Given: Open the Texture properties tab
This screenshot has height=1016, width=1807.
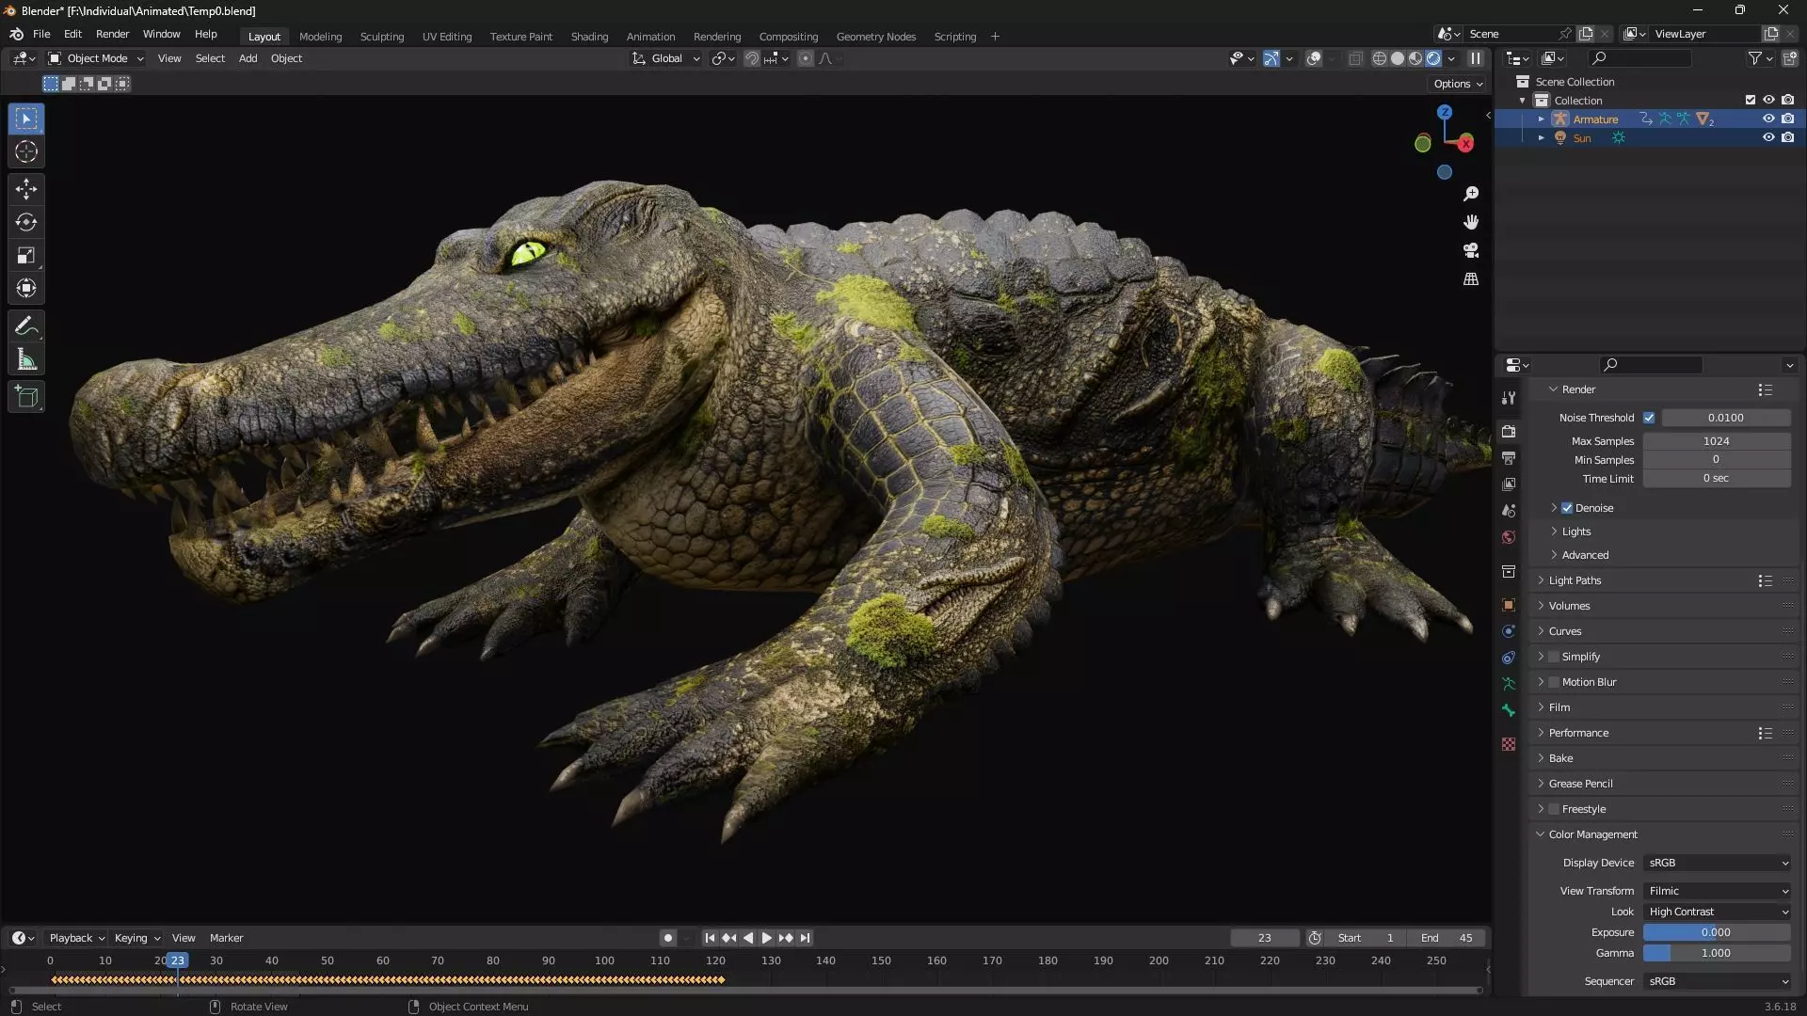Looking at the screenshot, I should [x=1509, y=744].
